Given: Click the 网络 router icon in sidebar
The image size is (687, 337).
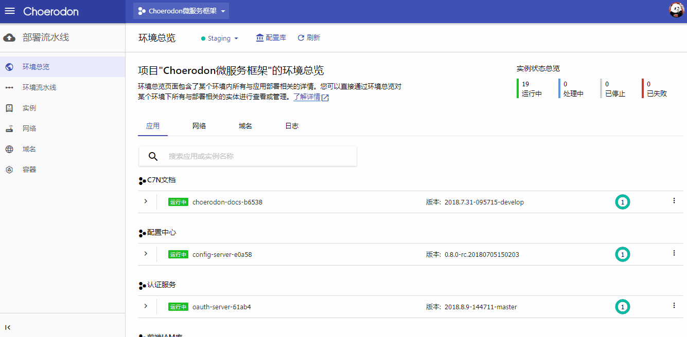Looking at the screenshot, I should (9, 128).
